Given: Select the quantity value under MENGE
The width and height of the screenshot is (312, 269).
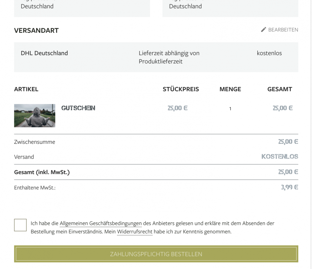Looking at the screenshot, I should tap(230, 109).
